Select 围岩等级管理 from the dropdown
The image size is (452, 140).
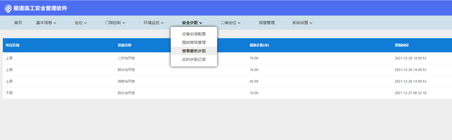194,42
